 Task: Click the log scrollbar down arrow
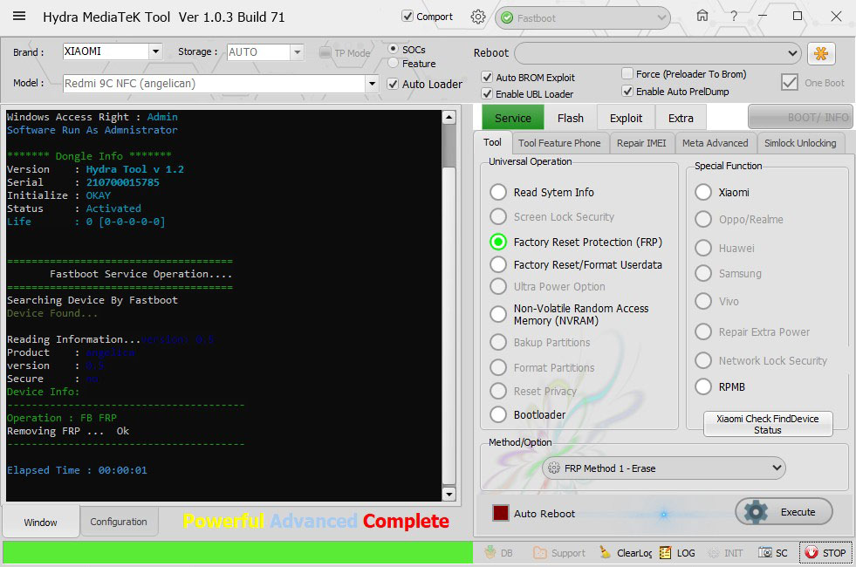coord(449,495)
